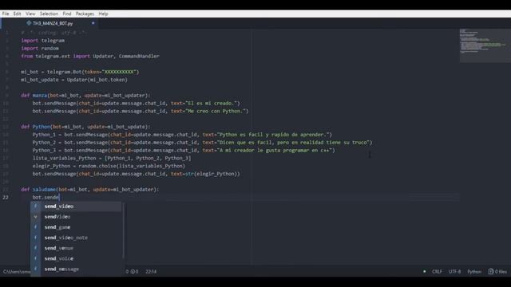Click the 'mi_bot_update = Updater' line
This screenshot has height=287, width=511.
[x=74, y=80]
